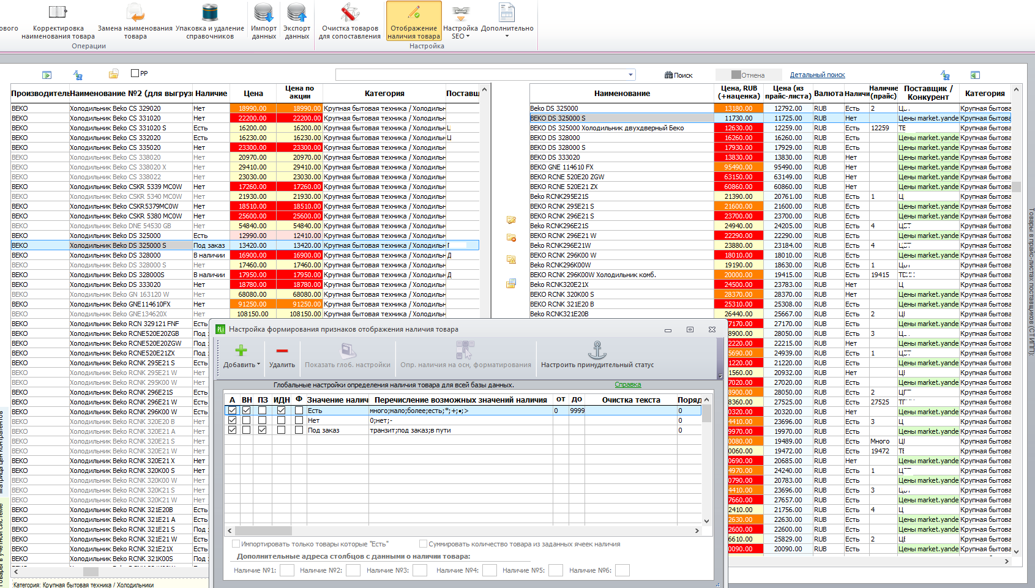Click the Справка help link
This screenshot has height=588, width=1035.
point(628,384)
